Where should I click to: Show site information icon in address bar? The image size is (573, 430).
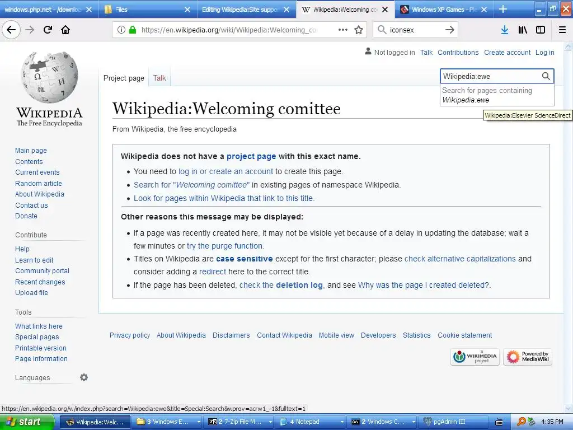tap(121, 30)
